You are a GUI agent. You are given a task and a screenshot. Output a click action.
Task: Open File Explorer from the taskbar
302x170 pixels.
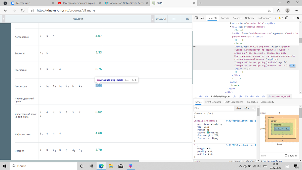point(111,166)
